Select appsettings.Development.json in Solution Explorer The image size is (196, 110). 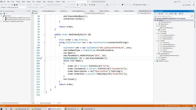pyautogui.click(x=171, y=55)
